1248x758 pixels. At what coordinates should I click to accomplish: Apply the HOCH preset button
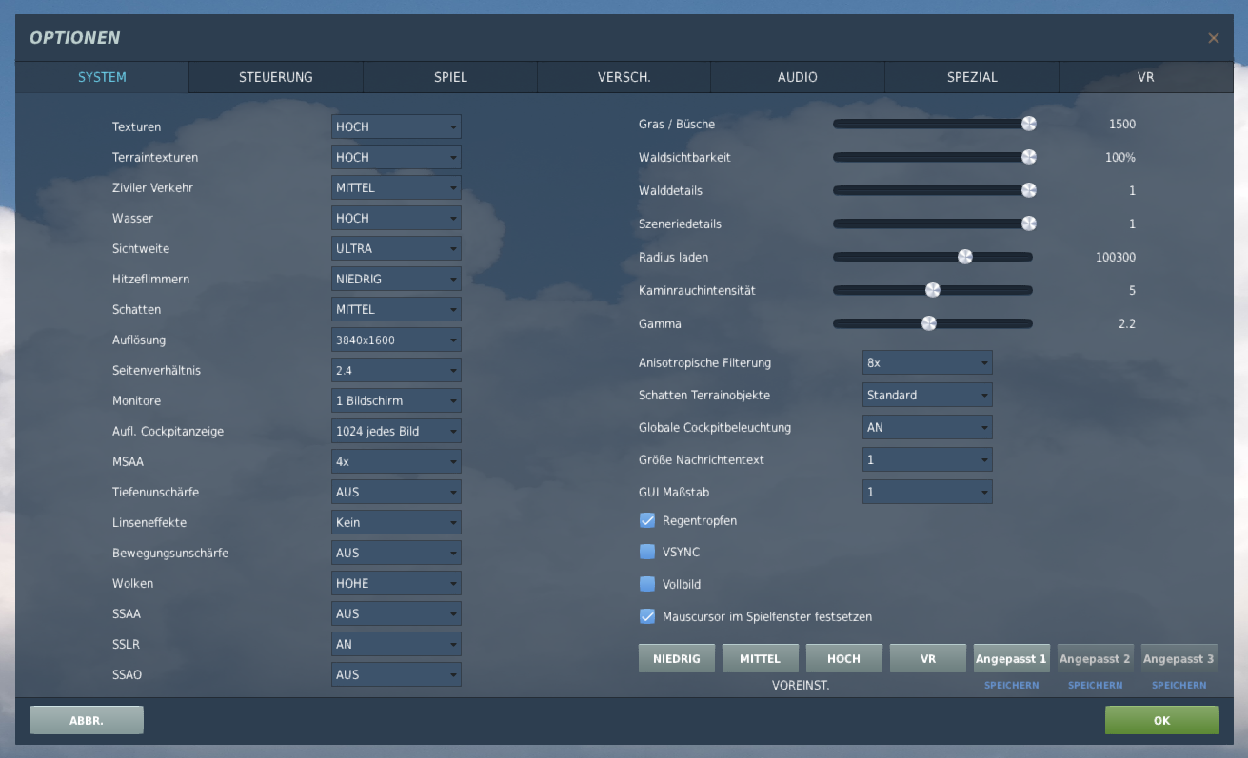(844, 658)
